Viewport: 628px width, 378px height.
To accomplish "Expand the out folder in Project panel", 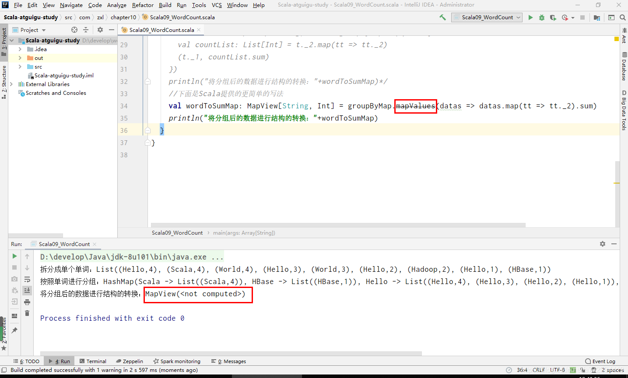I will [x=19, y=58].
